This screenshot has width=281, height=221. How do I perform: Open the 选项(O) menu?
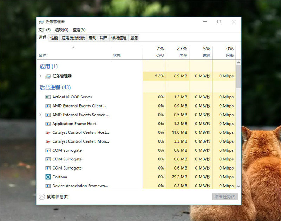click(x=61, y=30)
